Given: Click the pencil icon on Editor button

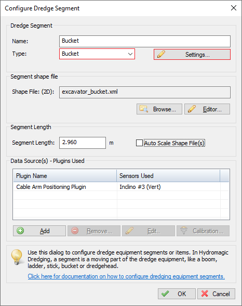Looking at the screenshot, I should [x=192, y=109].
